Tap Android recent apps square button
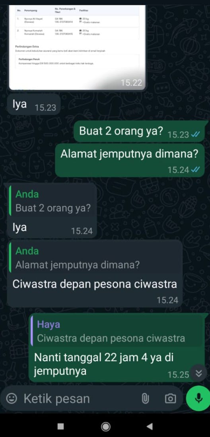The height and width of the screenshot is (437, 210). tap(60, 426)
